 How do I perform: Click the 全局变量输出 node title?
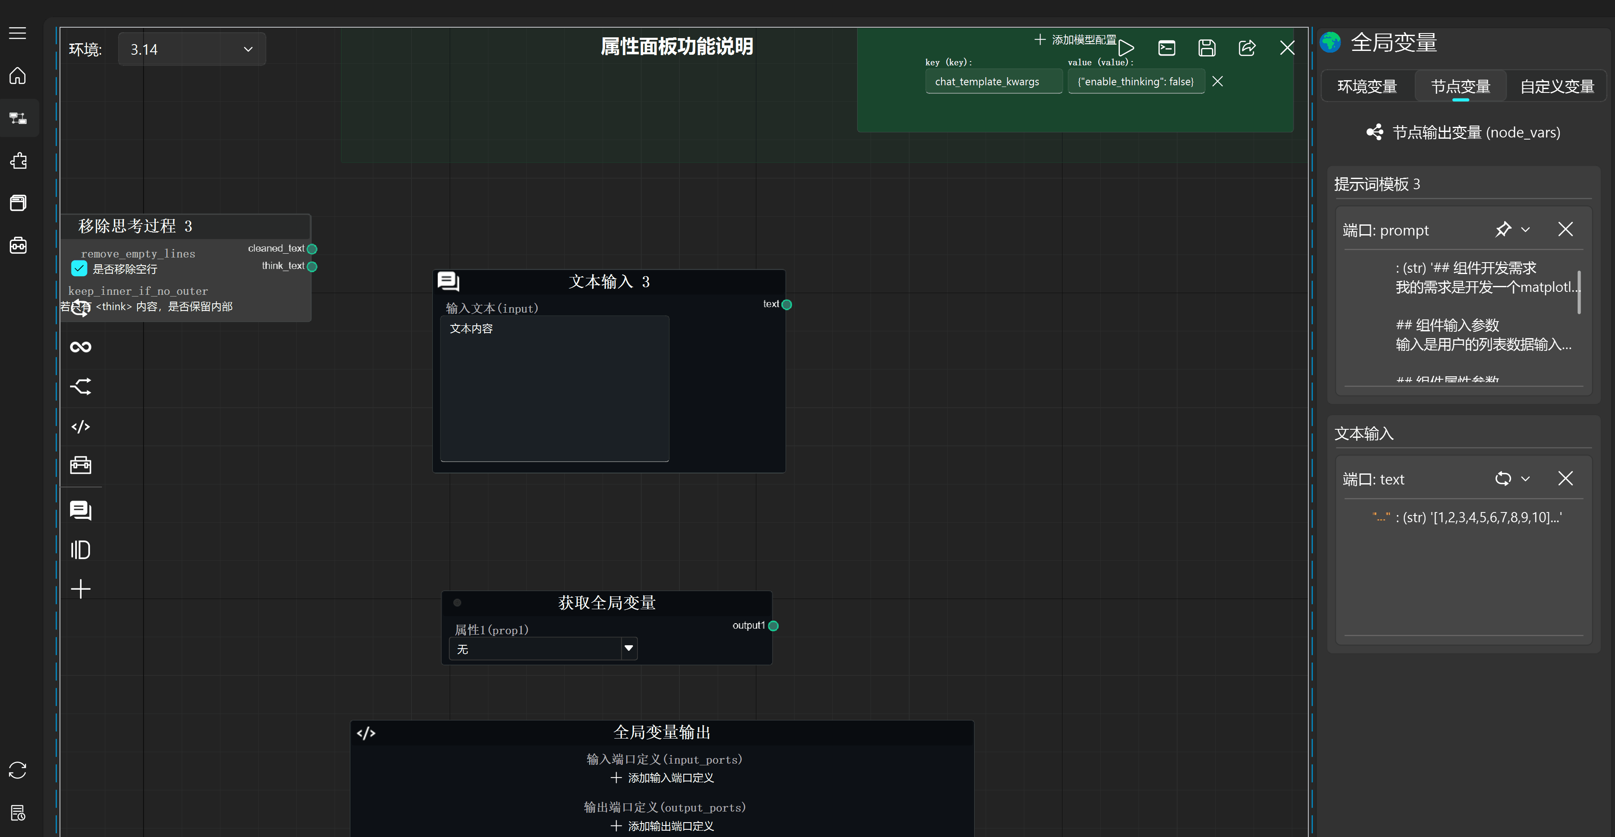tap(662, 732)
